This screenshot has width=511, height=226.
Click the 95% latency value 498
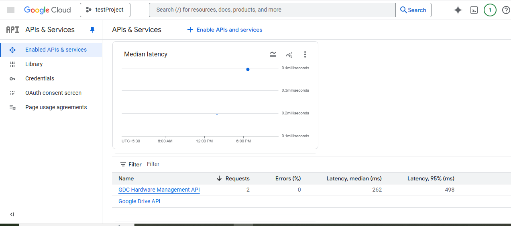[450, 190]
